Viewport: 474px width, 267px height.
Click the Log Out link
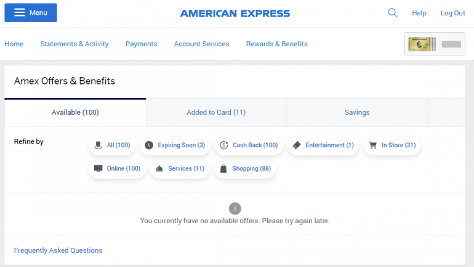[452, 13]
